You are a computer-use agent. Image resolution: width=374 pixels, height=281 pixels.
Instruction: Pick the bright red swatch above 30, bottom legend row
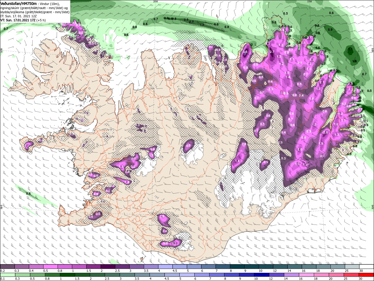pyautogui.click(x=367, y=275)
